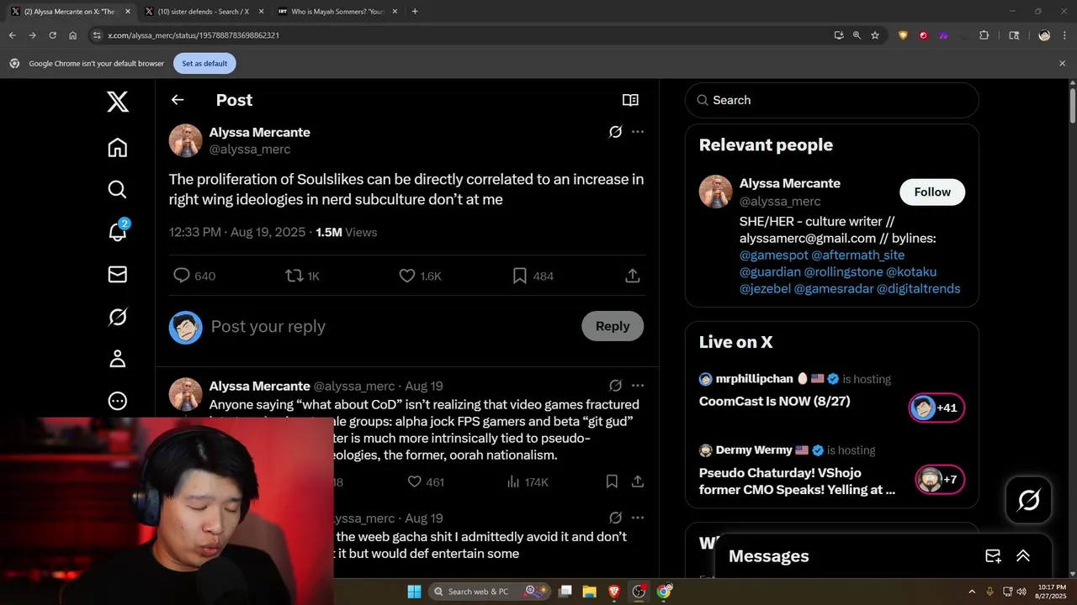Bookmark the first reply
1077x605 pixels.
(x=612, y=481)
